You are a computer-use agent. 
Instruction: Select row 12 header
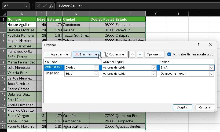3,78
